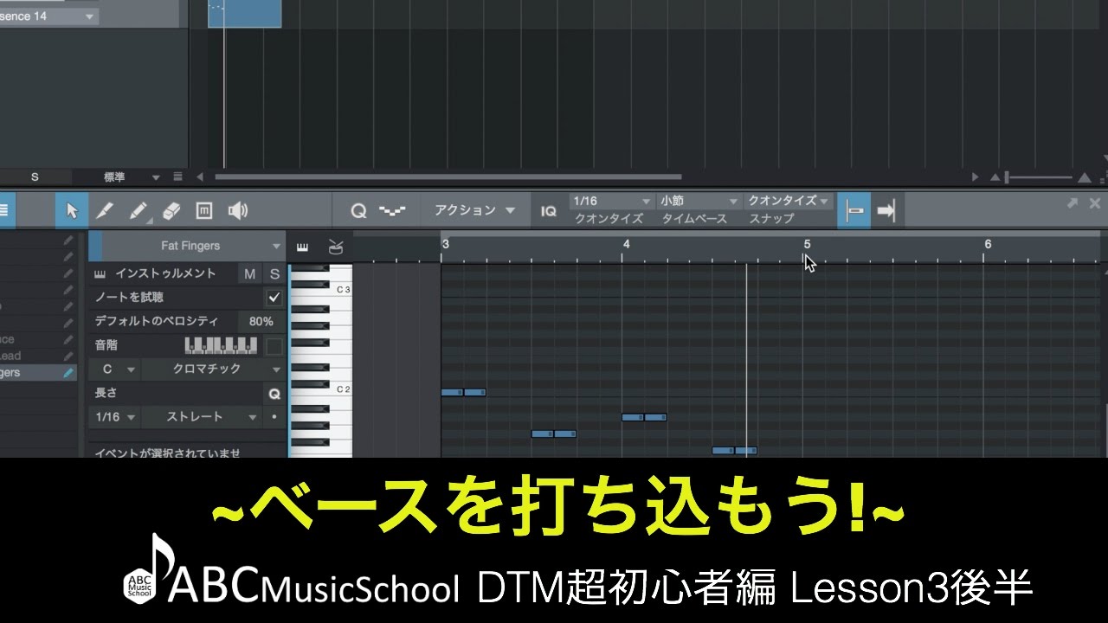This screenshot has height=623, width=1108.
Task: Click the highlighted pencil icon on selected track
Action: [x=68, y=372]
